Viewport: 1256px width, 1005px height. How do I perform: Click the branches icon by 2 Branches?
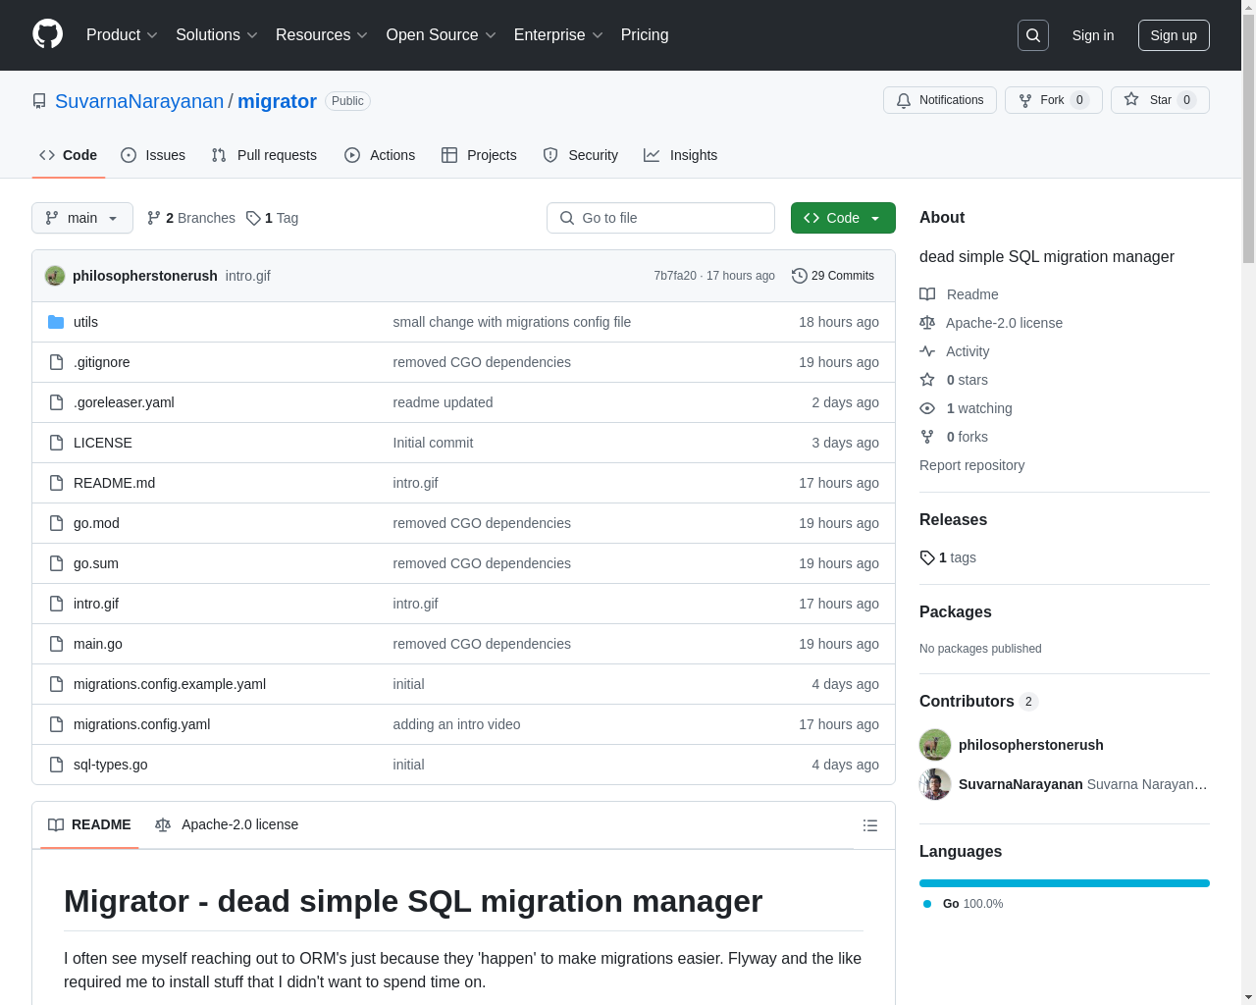pyautogui.click(x=154, y=218)
